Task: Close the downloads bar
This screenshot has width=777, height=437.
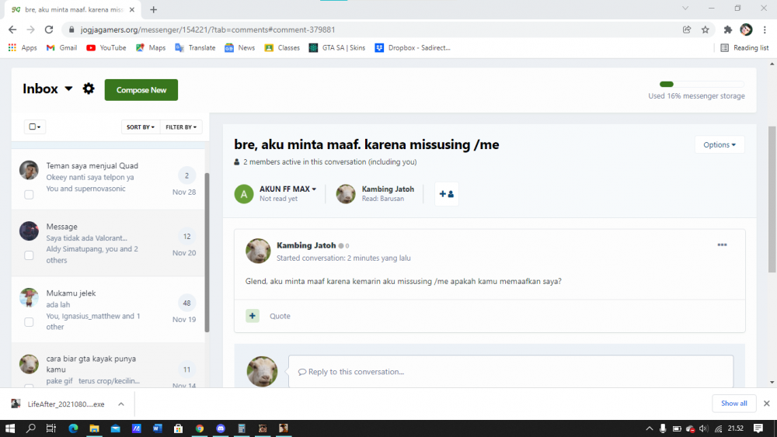Action: click(x=767, y=404)
